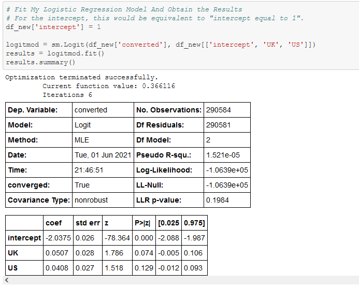Click the 'Tue, 01 Jun 2021' date value
This screenshot has height=286, width=359.
tap(103, 155)
